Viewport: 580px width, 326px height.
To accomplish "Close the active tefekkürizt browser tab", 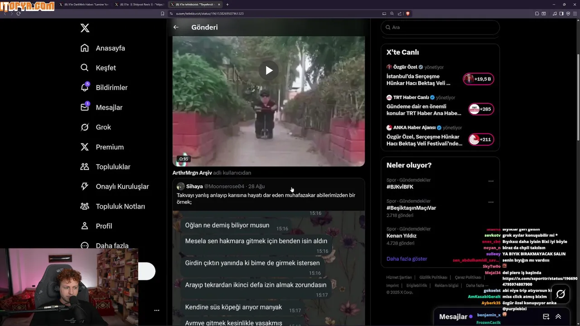I will [x=219, y=5].
